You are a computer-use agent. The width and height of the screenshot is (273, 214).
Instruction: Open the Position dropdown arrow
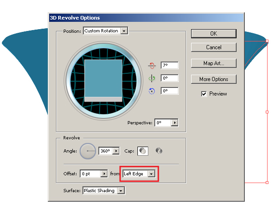pos(124,31)
